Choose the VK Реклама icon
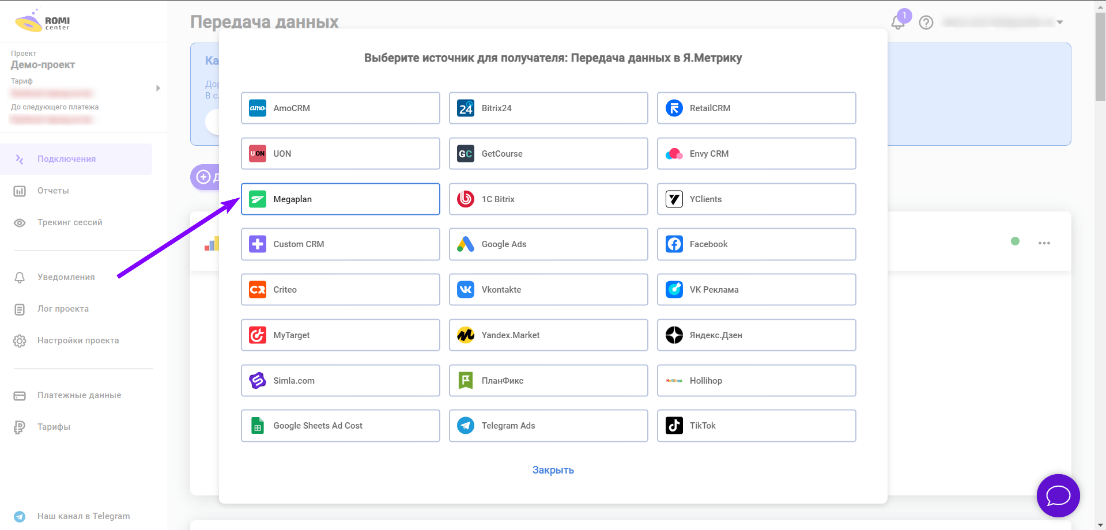This screenshot has width=1106, height=530. click(x=674, y=289)
